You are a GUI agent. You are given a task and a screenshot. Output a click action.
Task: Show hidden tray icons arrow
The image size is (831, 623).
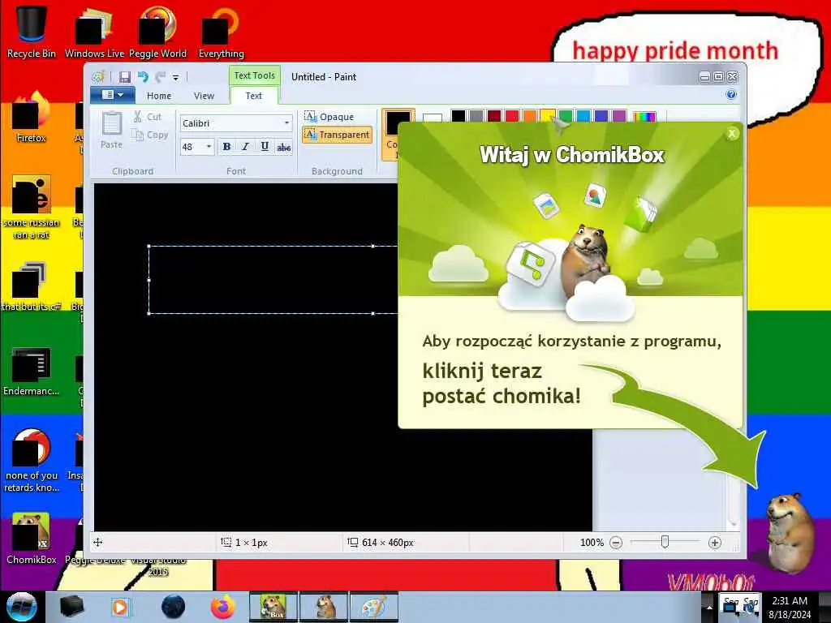709,606
